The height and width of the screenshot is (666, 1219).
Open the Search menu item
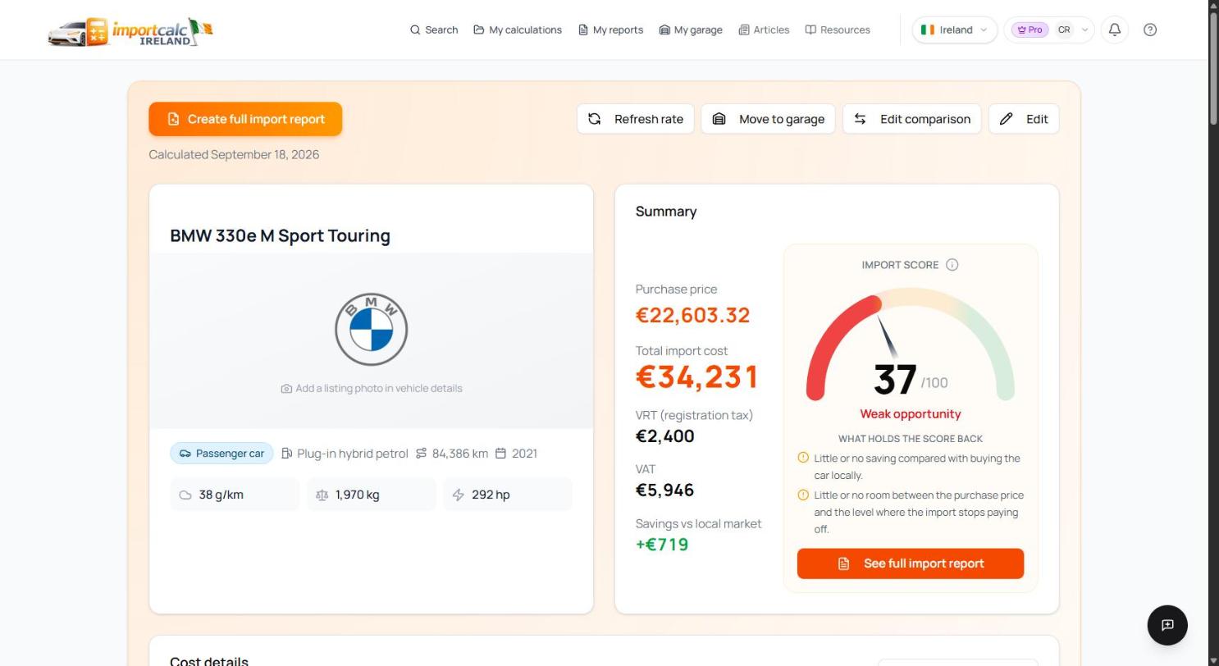tap(434, 30)
